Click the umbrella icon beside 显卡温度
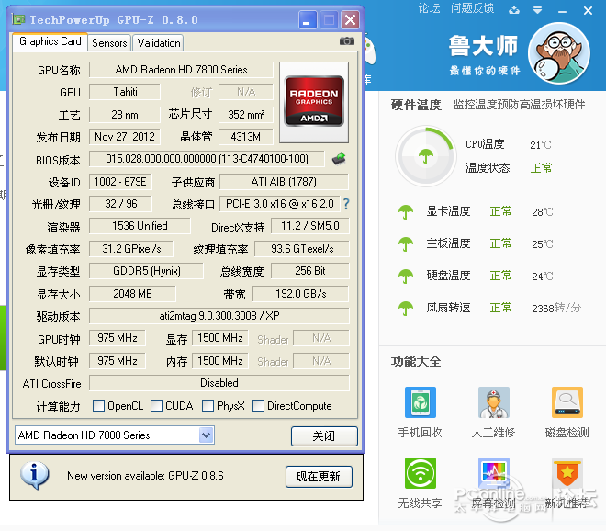 click(406, 211)
